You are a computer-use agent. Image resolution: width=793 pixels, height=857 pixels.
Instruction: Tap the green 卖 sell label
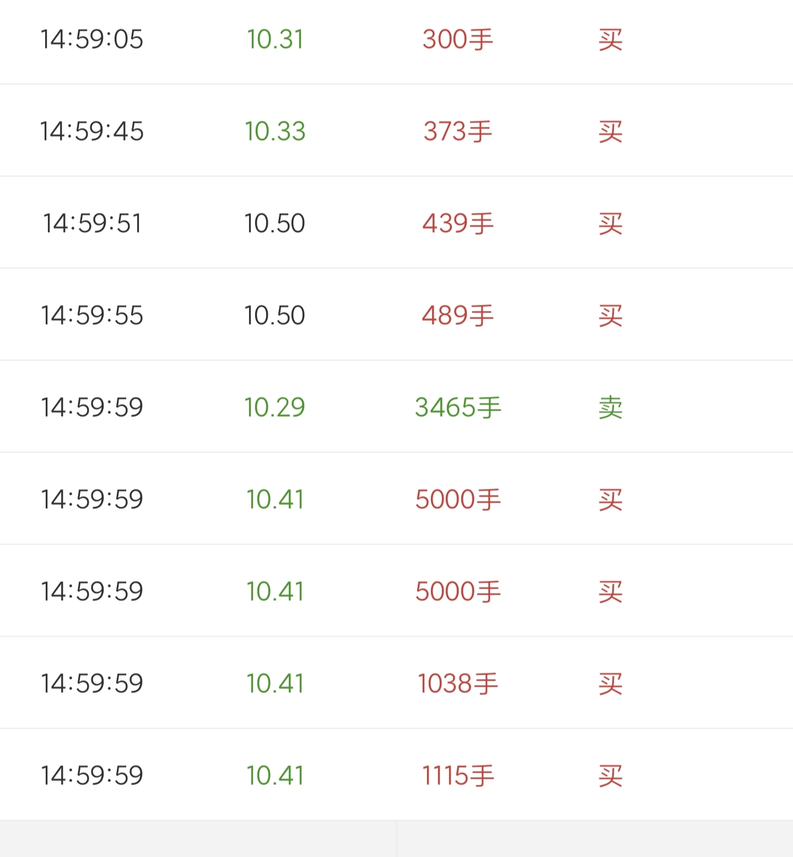click(x=611, y=408)
